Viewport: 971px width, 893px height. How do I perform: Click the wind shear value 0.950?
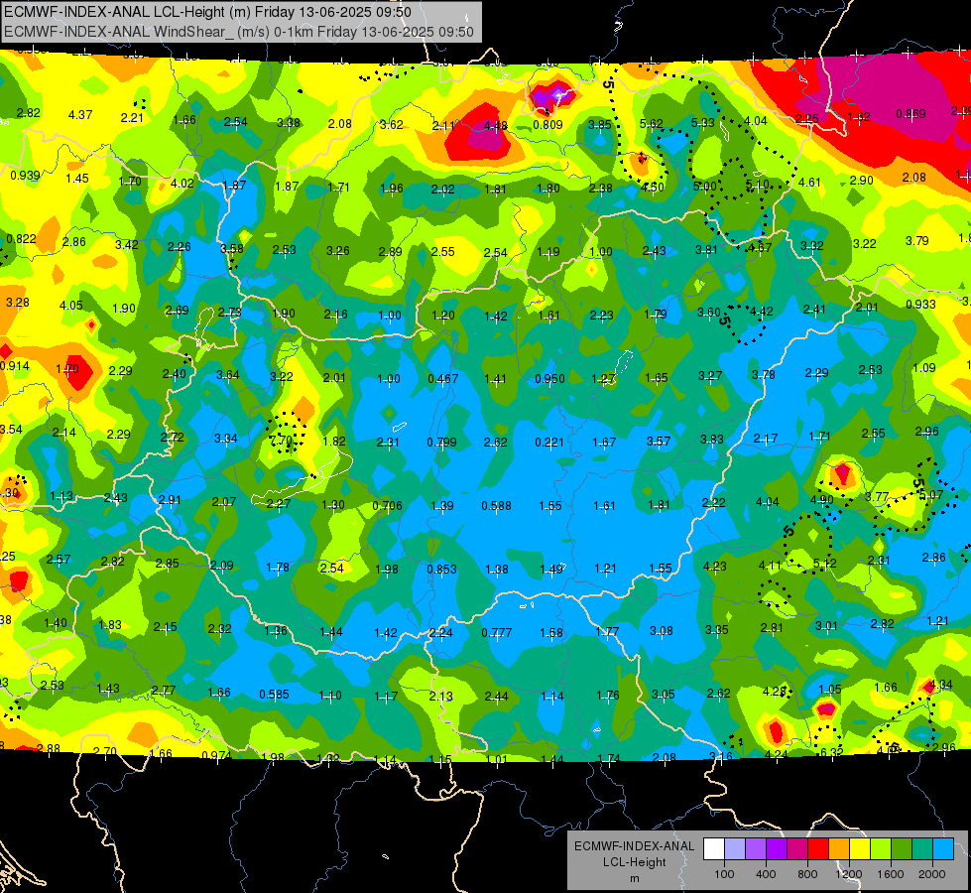[x=549, y=379]
